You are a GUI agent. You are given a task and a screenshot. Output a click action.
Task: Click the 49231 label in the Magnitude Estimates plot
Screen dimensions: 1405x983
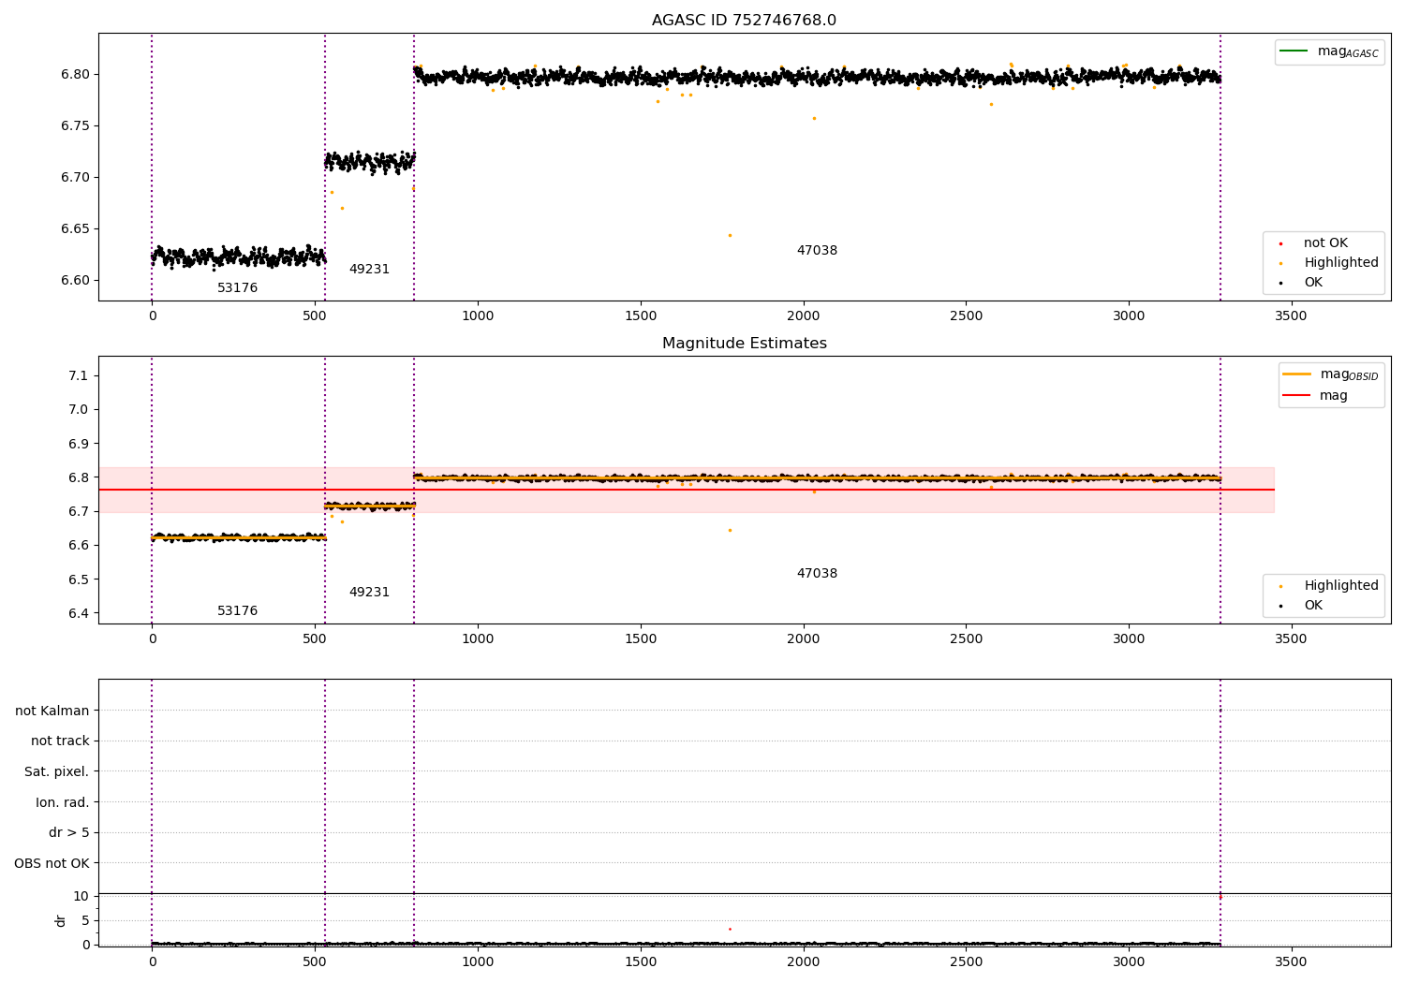pos(369,593)
